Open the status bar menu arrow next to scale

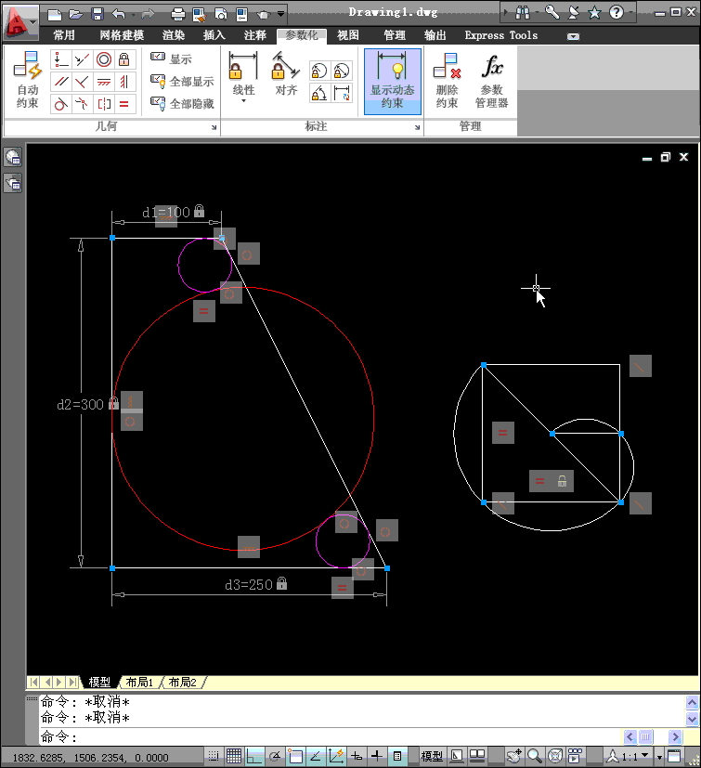[x=659, y=757]
